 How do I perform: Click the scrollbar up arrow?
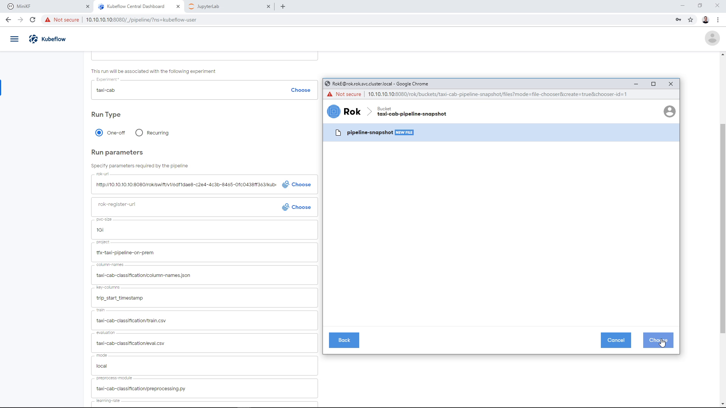coord(723,54)
